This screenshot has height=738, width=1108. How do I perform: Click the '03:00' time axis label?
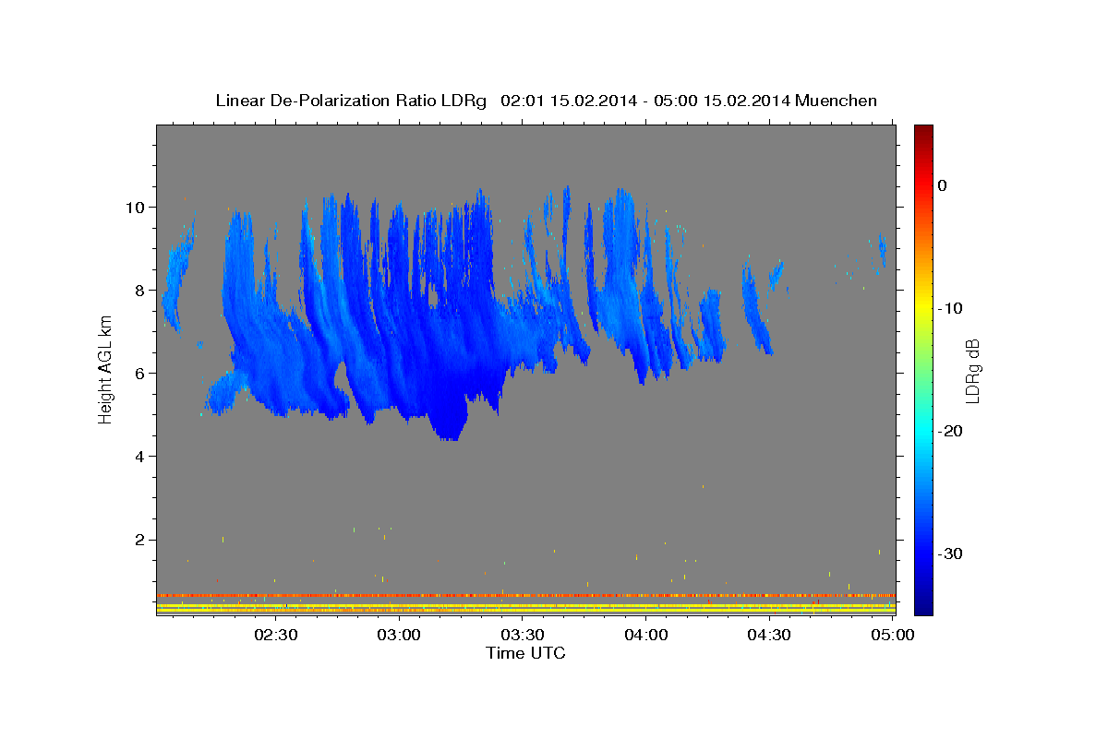pyautogui.click(x=400, y=635)
